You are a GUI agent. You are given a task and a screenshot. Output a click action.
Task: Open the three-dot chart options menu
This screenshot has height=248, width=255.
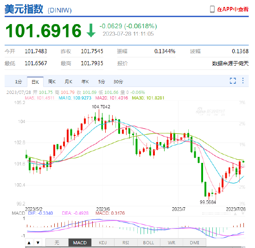[243, 81]
